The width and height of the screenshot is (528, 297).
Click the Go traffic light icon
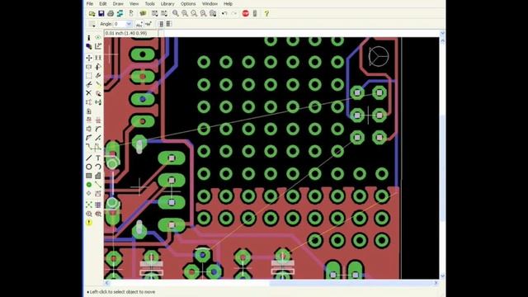point(255,13)
